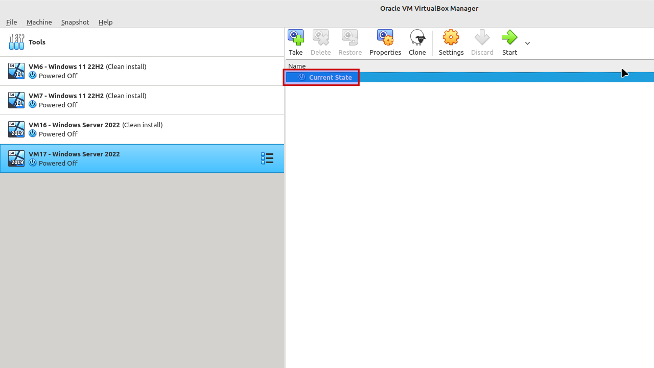This screenshot has height=368, width=654.
Task: Click VM6 '(Clean install)' snapshot label
Action: coord(126,66)
